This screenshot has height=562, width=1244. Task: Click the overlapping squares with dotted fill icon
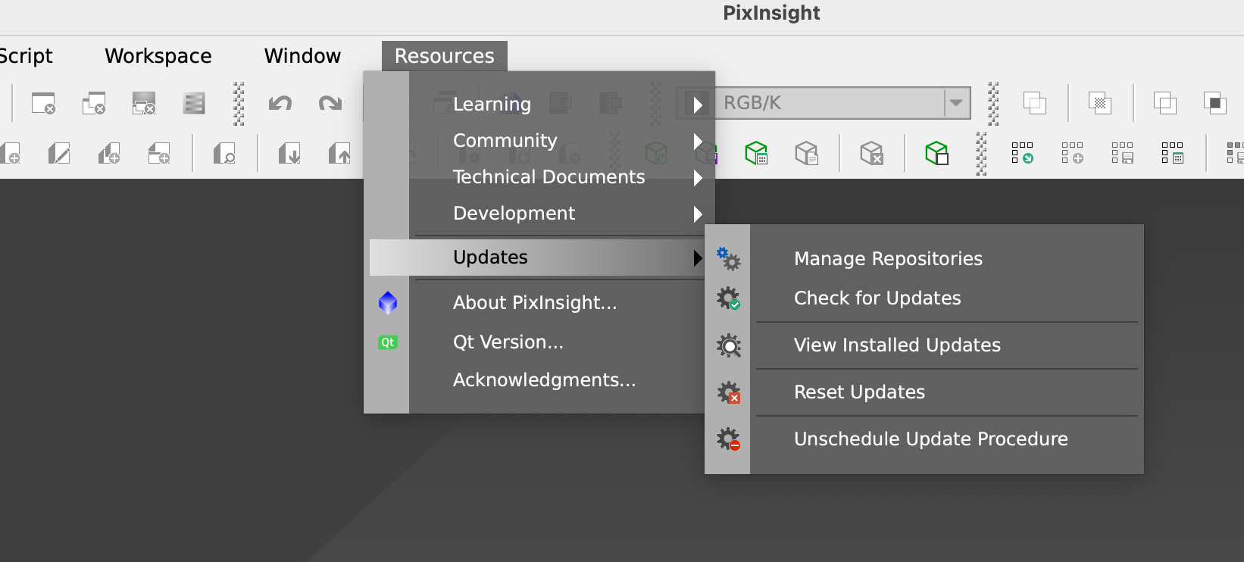pyautogui.click(x=1099, y=103)
